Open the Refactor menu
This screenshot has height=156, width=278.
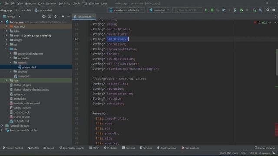click(x=51, y=3)
